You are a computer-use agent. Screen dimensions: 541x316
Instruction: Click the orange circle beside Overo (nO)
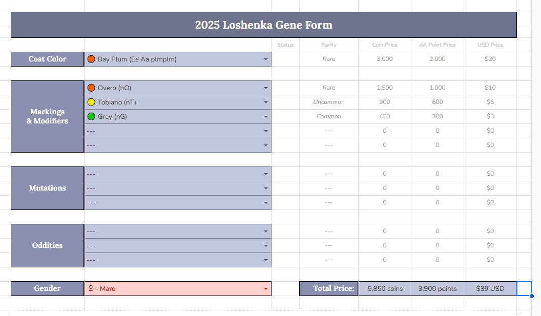91,88
